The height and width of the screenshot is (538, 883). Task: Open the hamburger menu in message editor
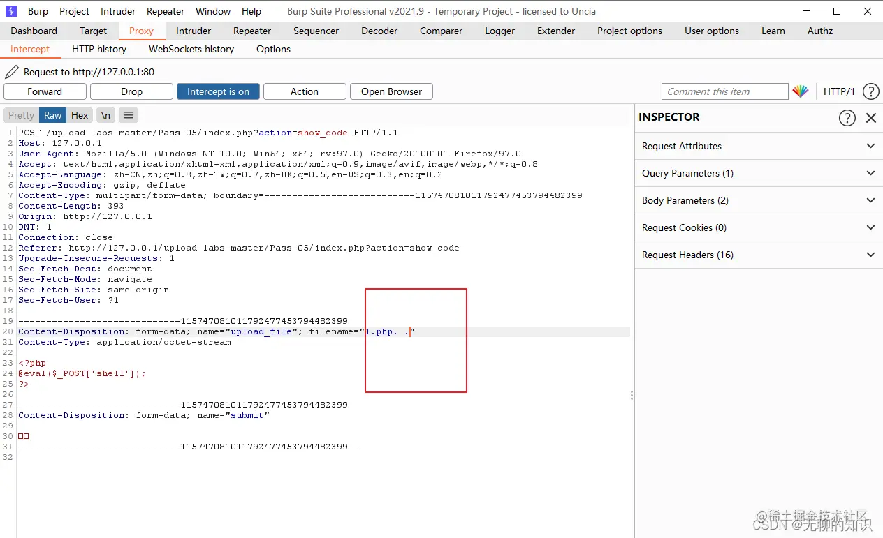[x=129, y=115]
